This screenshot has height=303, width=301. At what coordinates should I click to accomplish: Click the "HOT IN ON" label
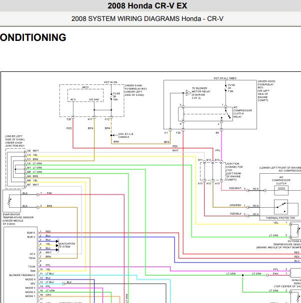[x=110, y=82]
